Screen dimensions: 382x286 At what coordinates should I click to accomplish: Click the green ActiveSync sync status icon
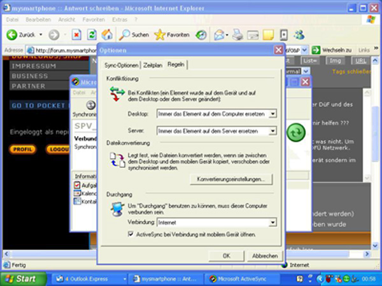coord(296,133)
